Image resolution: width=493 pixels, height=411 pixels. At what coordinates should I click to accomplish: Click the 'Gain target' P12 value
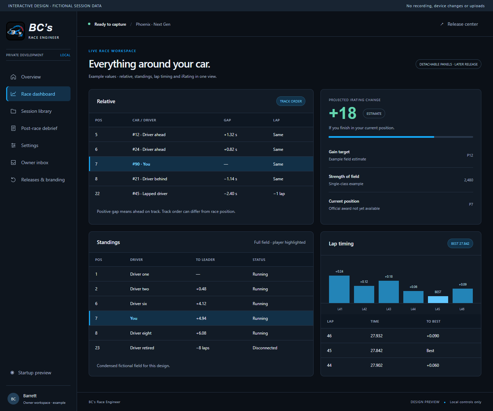pyautogui.click(x=470, y=155)
